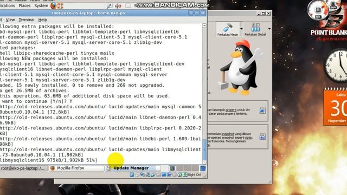Switch to root@eko-ps-laptop taskbar button

[x=24, y=168]
